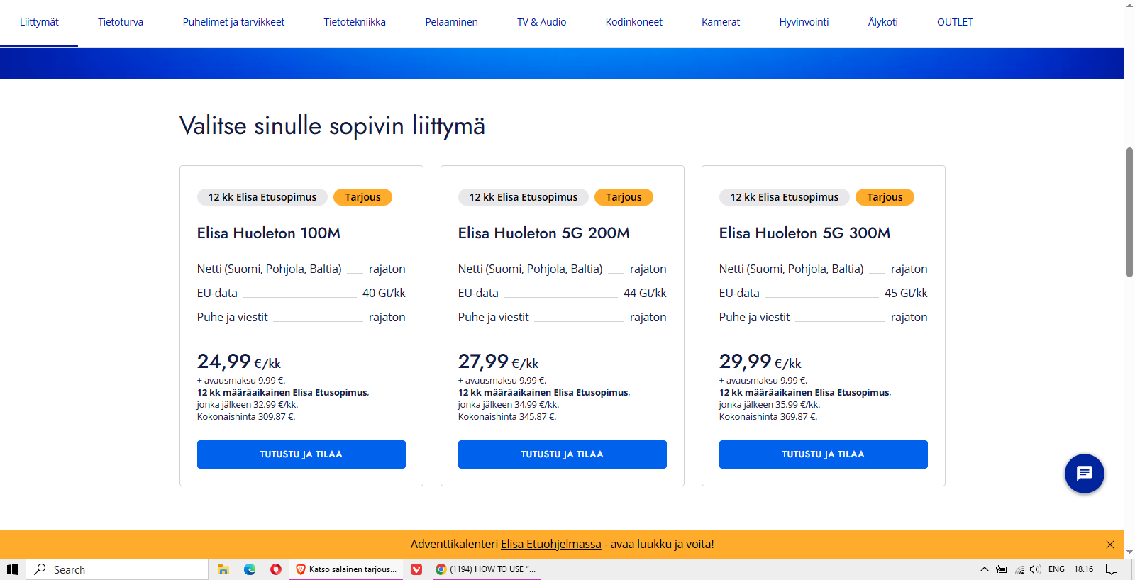Switch to Chrome window HOW TO USE
The height and width of the screenshot is (580, 1135).
(x=487, y=569)
